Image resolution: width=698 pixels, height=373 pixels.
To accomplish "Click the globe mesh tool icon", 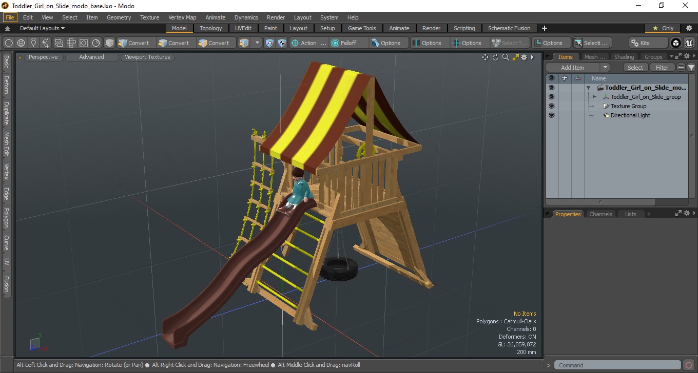I will click(x=21, y=43).
